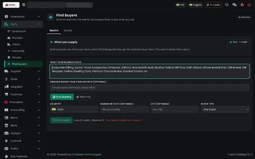
Task: Toggle the hamburger sidebar menu
Action: [24, 5]
